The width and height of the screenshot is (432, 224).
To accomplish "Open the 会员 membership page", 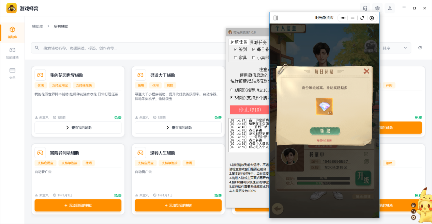I will pos(12,74).
